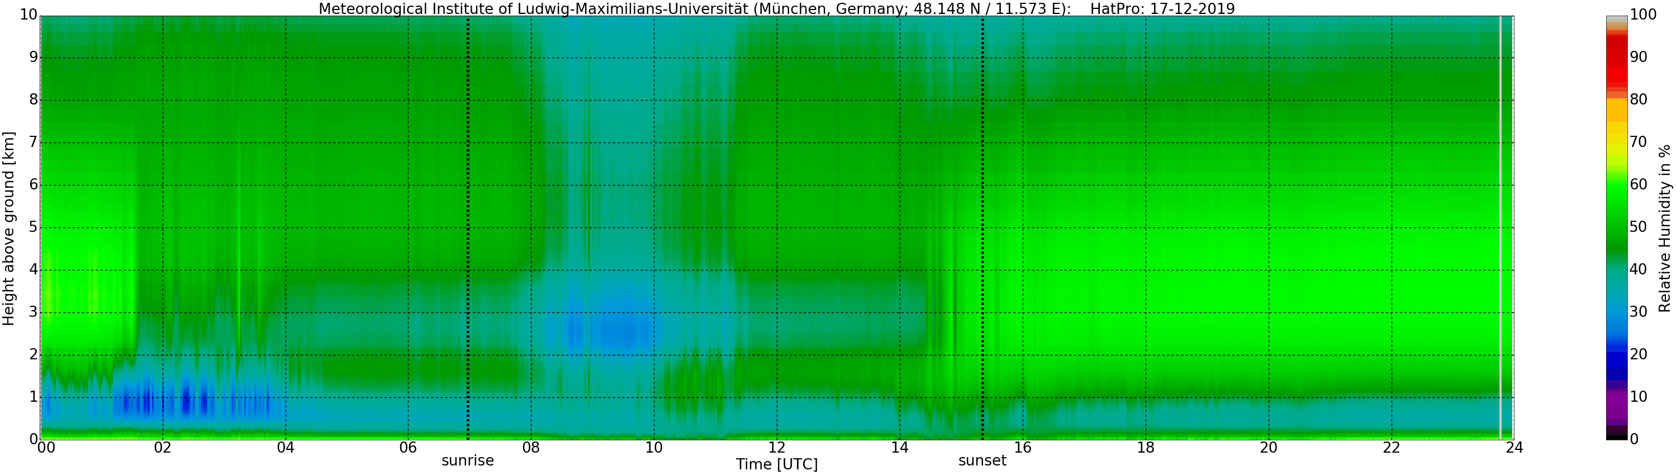Click height-axis tick label "2" km
This screenshot has height=475, width=1676.
33,355
